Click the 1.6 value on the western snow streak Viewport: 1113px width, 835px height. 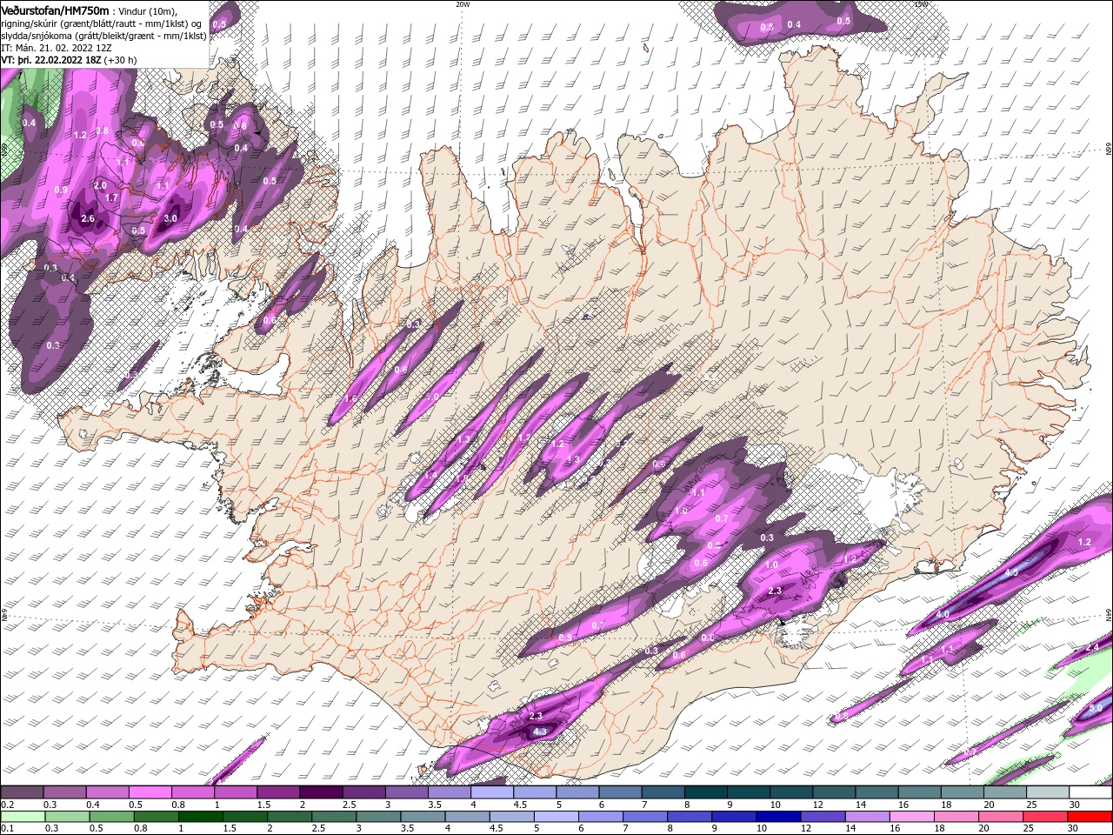point(351,398)
